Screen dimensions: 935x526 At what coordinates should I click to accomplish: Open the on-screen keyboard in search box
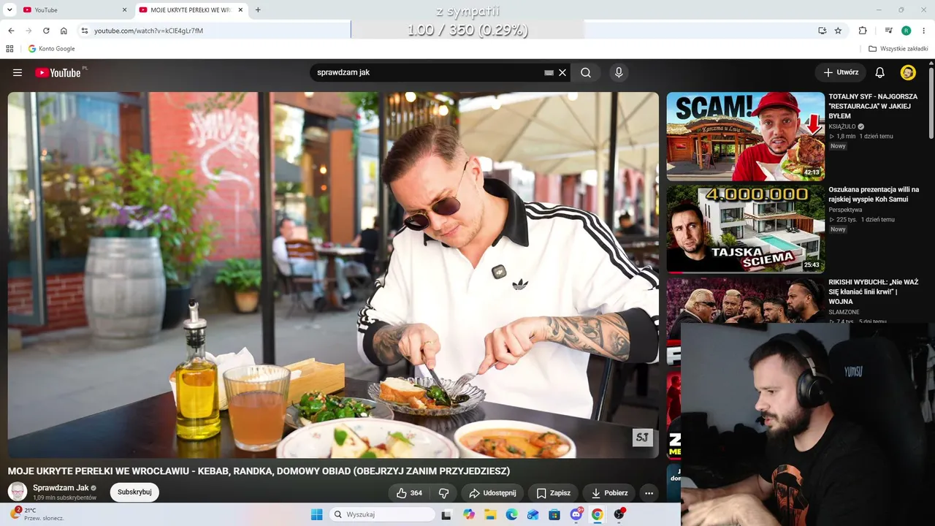[x=549, y=73]
